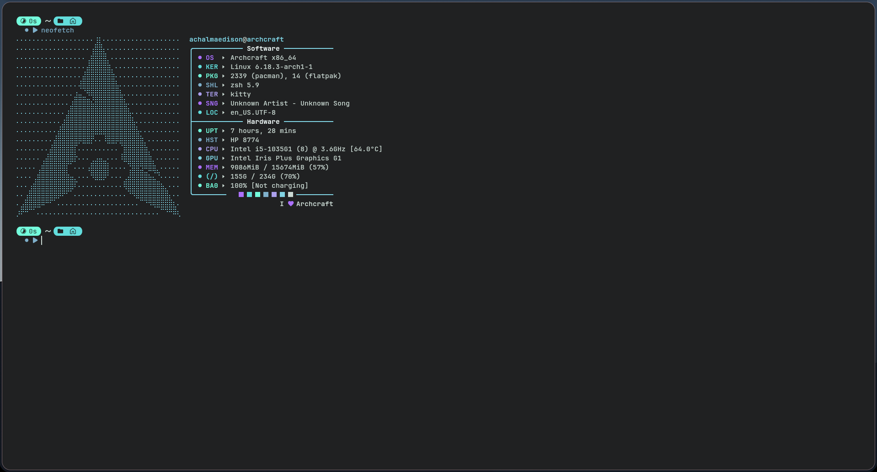Image resolution: width=877 pixels, height=472 pixels.
Task: Click the folder icon in the latest prompt
Action: click(60, 231)
